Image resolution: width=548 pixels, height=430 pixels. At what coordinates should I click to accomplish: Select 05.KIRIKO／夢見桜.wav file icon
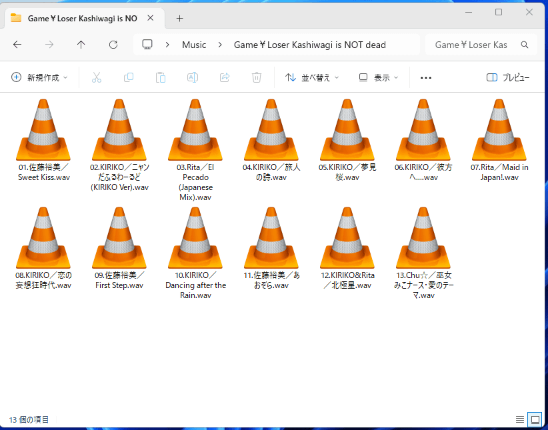coord(347,130)
